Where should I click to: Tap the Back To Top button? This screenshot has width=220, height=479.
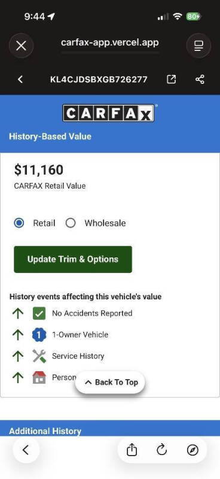(x=110, y=382)
